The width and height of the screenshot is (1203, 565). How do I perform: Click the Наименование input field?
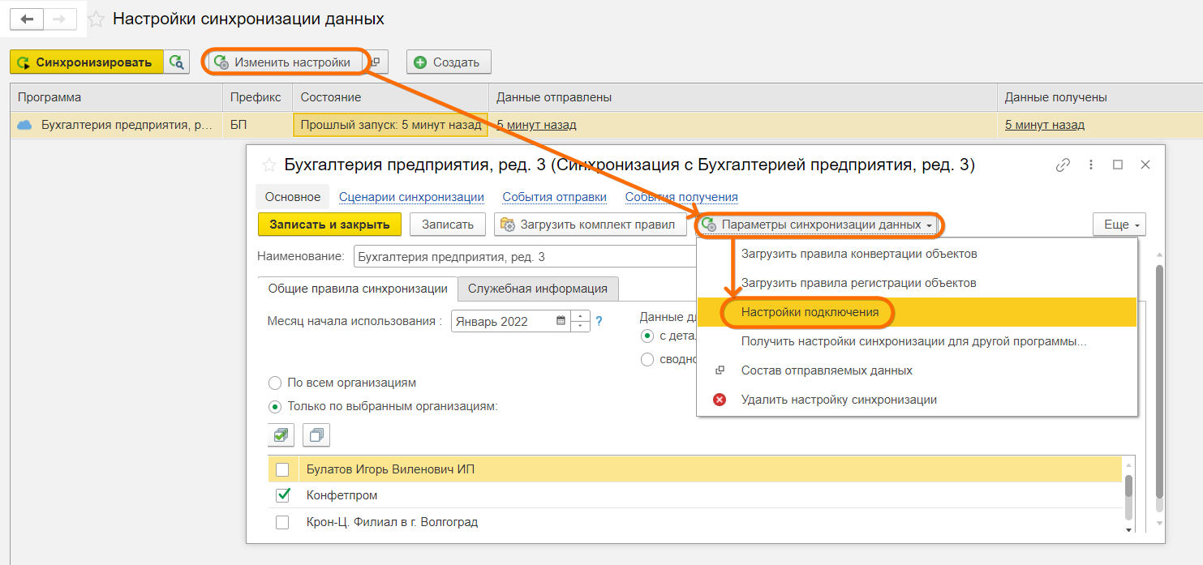[x=524, y=257]
